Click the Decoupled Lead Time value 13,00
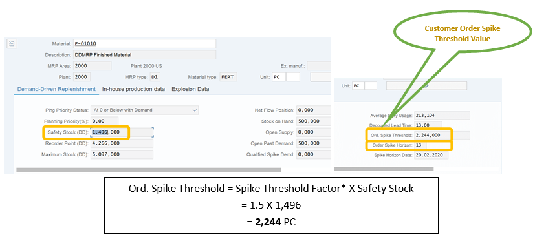This screenshot has width=535, height=239. pyautogui.click(x=428, y=125)
